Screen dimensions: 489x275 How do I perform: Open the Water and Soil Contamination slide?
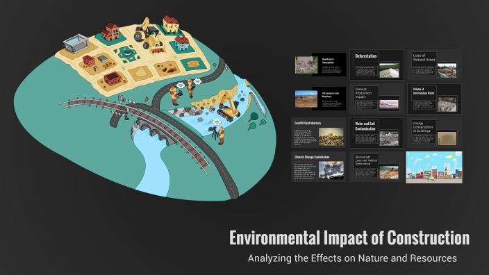coord(376,133)
